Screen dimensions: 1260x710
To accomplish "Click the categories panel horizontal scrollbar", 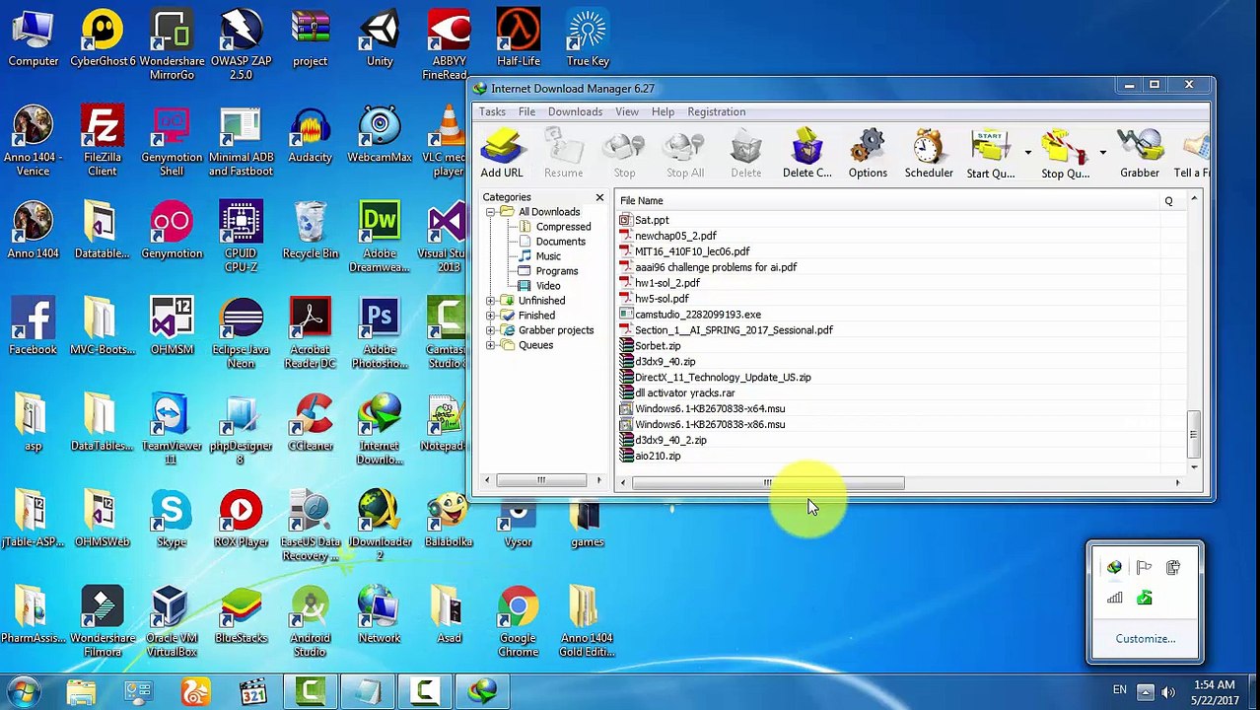I will (x=541, y=480).
